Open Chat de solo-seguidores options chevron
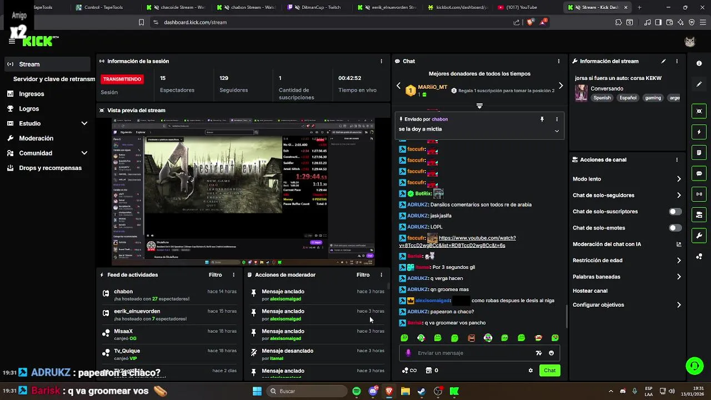Viewport: 711px width, 400px height. point(679,195)
